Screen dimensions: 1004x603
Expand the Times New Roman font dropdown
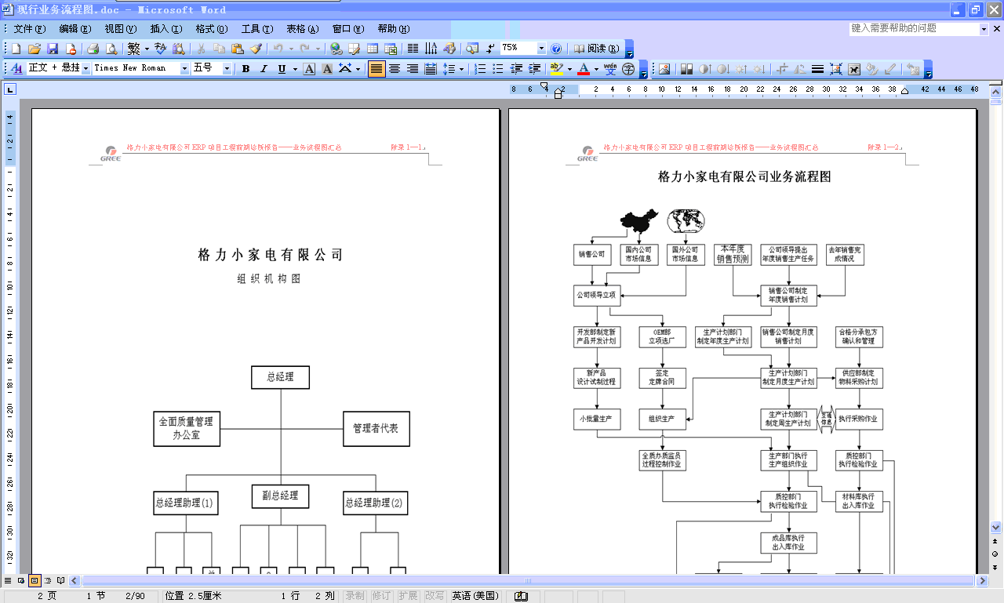(185, 69)
